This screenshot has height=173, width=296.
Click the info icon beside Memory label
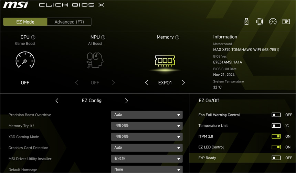pos(177,37)
